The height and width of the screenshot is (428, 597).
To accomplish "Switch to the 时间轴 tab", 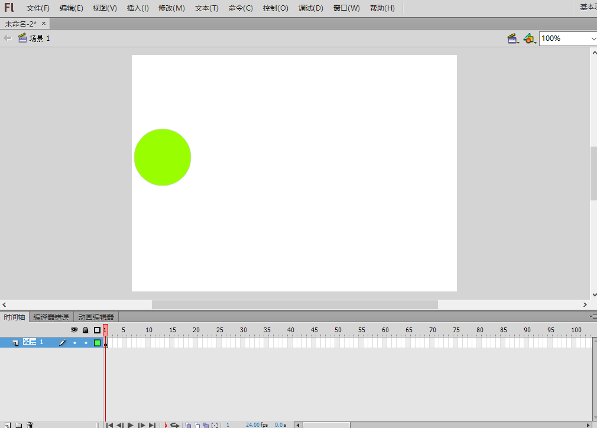I will pos(14,317).
